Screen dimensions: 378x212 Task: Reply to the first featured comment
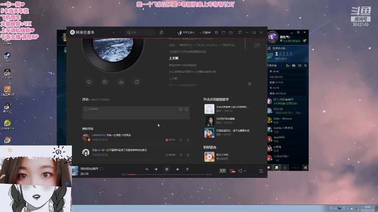tap(188, 140)
